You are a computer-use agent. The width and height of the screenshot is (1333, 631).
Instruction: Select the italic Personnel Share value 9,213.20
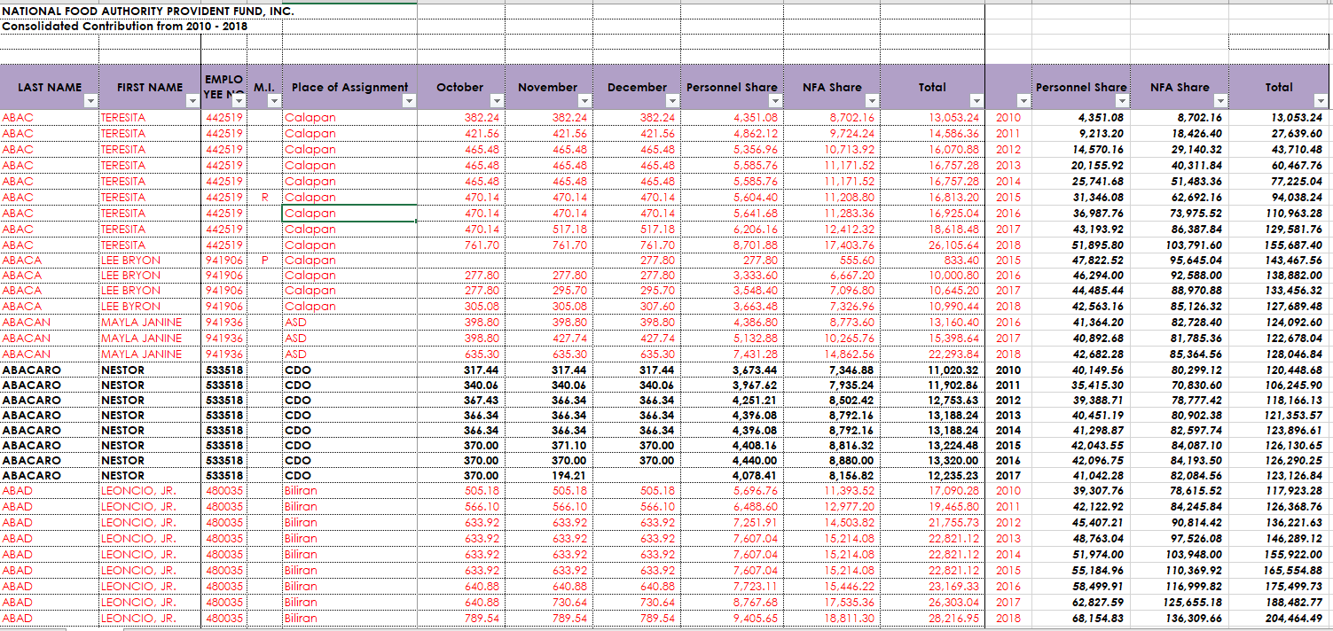pyautogui.click(x=1102, y=133)
